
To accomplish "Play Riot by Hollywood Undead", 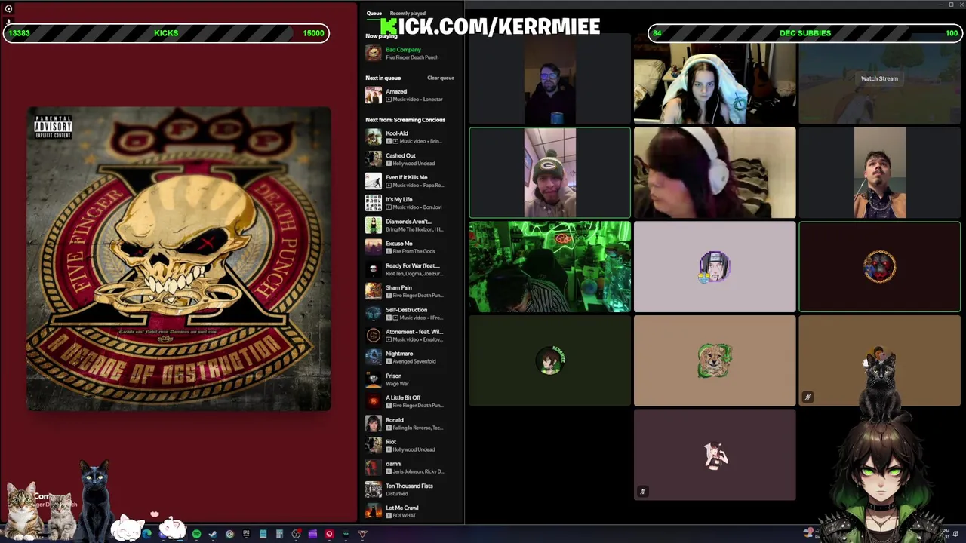I will [x=412, y=445].
